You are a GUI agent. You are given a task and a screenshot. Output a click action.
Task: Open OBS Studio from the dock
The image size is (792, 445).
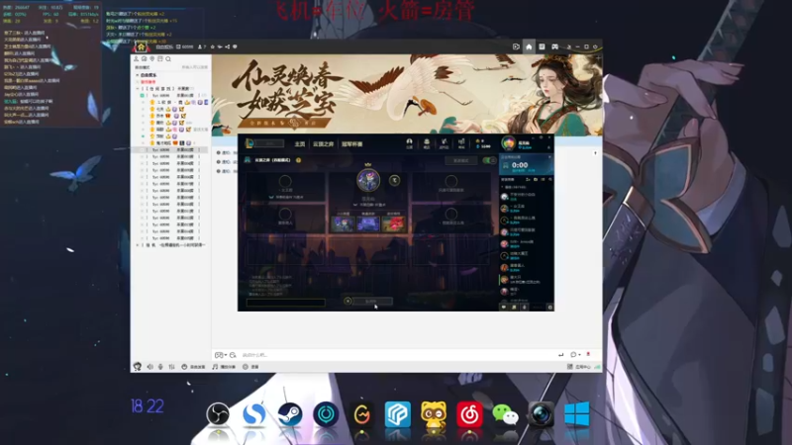pos(218,414)
